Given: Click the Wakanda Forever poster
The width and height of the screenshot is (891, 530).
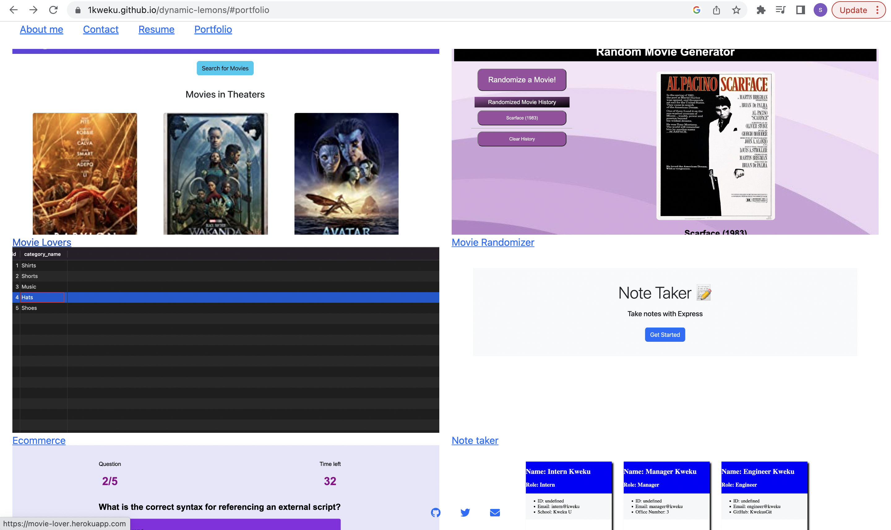Looking at the screenshot, I should coord(216,174).
